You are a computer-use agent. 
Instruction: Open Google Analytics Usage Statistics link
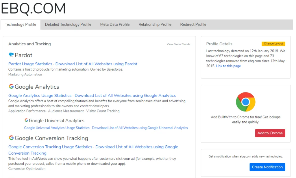[x=40, y=96]
